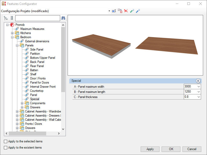The width and height of the screenshot is (207, 155).
Task: Click the tree search input field
Action: coord(38,18)
